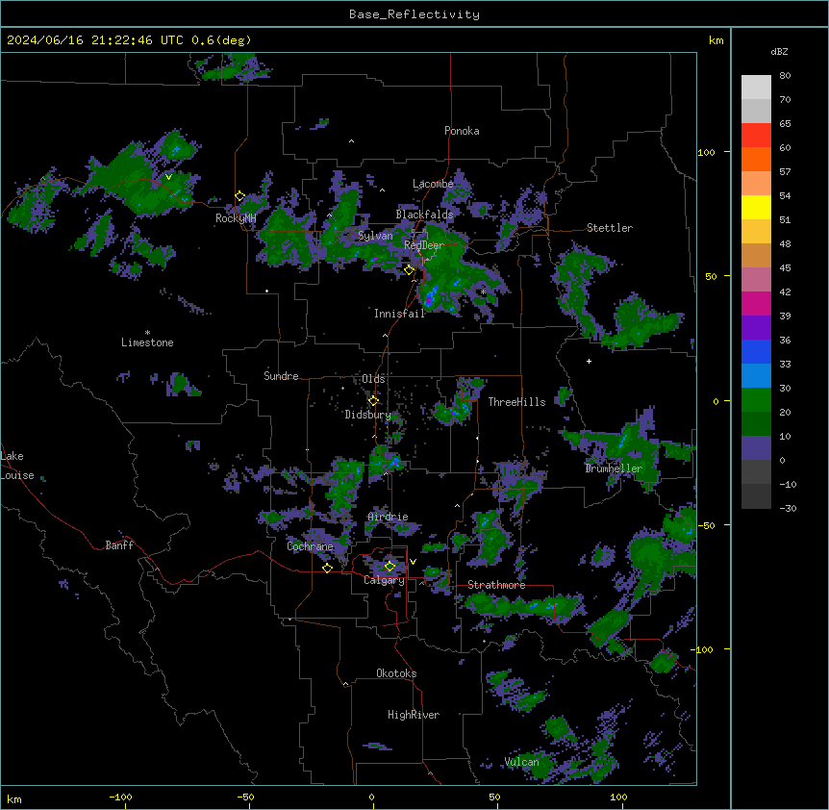Select the ThreeHills label

516,402
